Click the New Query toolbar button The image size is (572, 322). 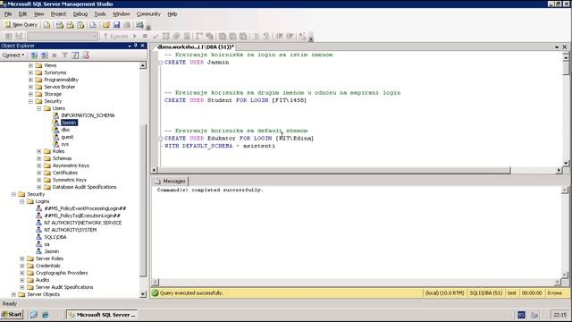(21, 25)
